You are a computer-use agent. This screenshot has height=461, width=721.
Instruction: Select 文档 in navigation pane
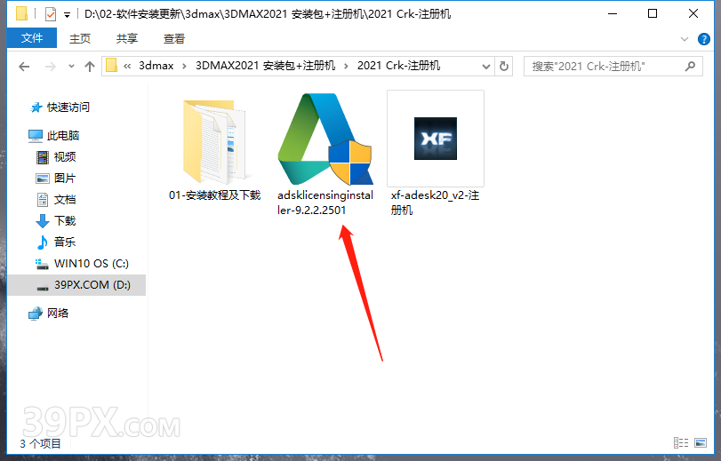65,200
